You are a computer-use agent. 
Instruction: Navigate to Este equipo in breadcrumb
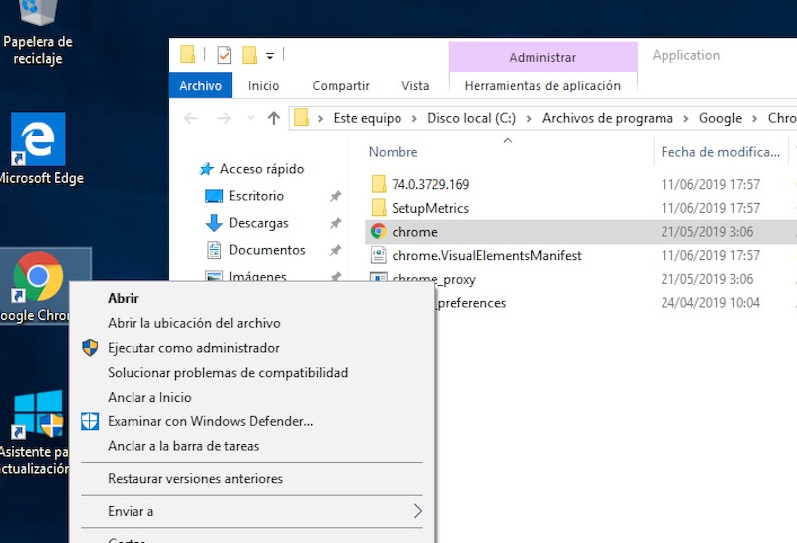click(x=367, y=118)
